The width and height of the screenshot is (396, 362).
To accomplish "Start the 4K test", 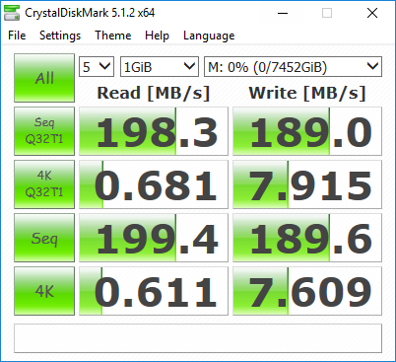I will pyautogui.click(x=44, y=291).
